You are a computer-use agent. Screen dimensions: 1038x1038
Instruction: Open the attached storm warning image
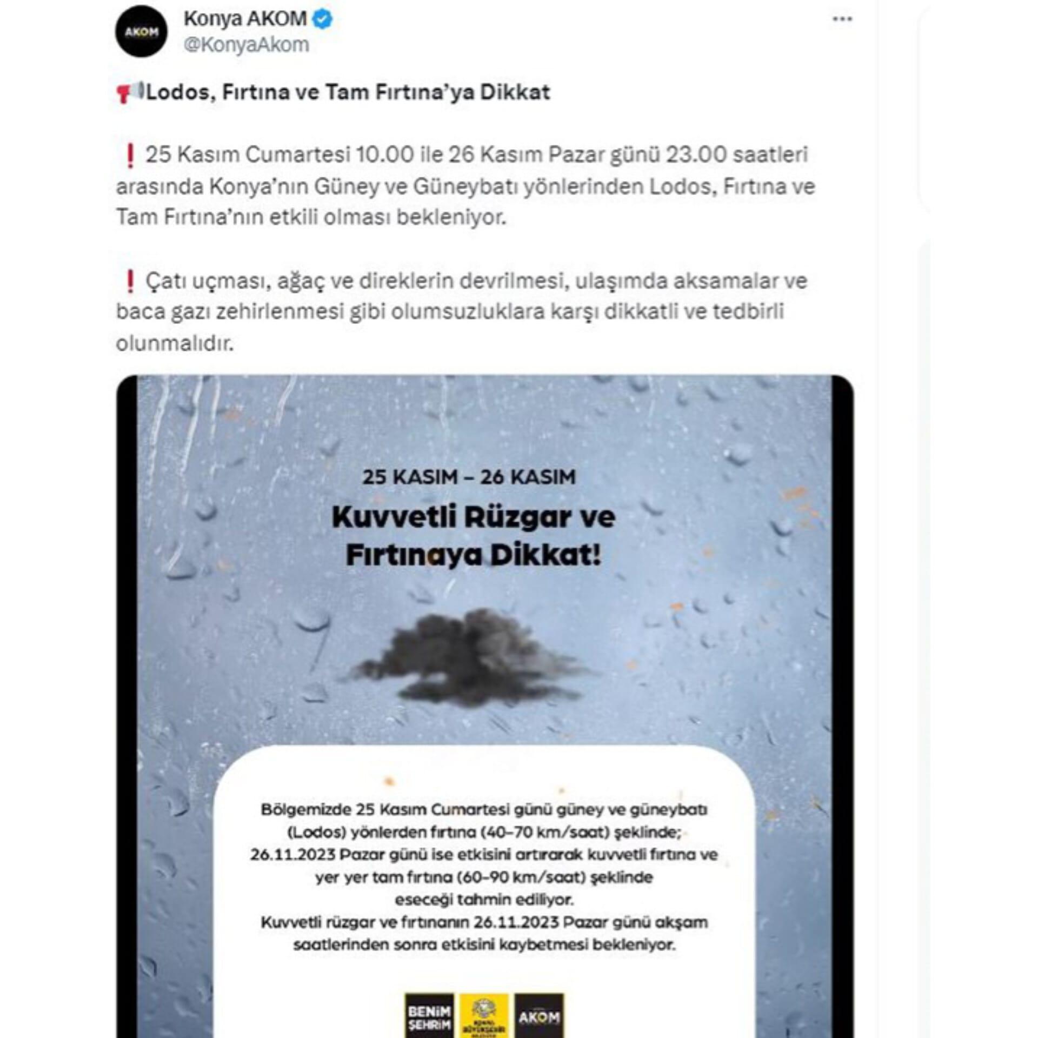click(x=485, y=706)
